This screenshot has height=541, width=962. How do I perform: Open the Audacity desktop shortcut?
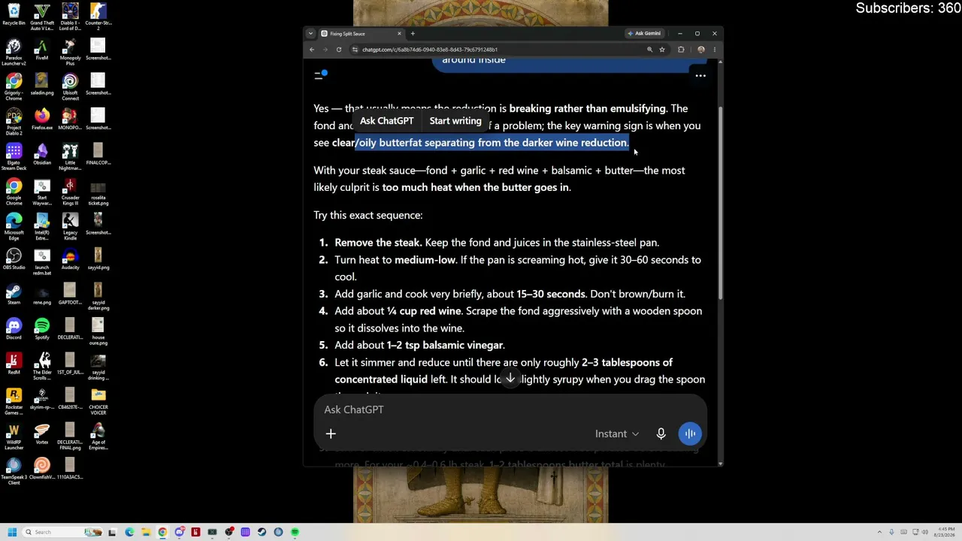tap(70, 258)
